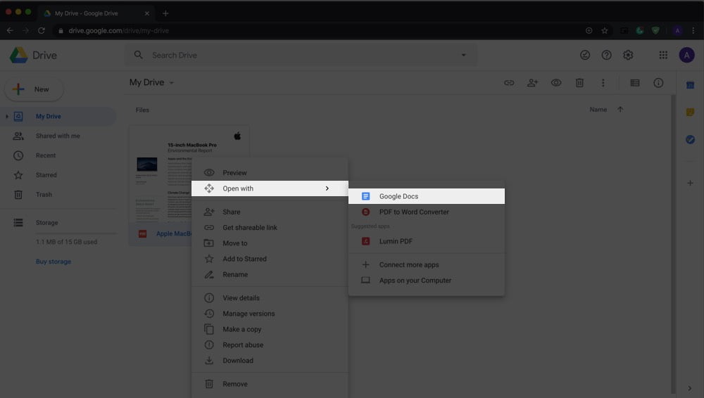
Task: Choose Move to option
Action: (270, 243)
